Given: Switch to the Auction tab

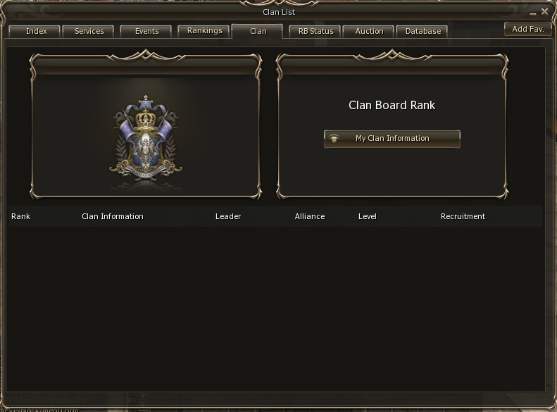Looking at the screenshot, I should [x=369, y=31].
